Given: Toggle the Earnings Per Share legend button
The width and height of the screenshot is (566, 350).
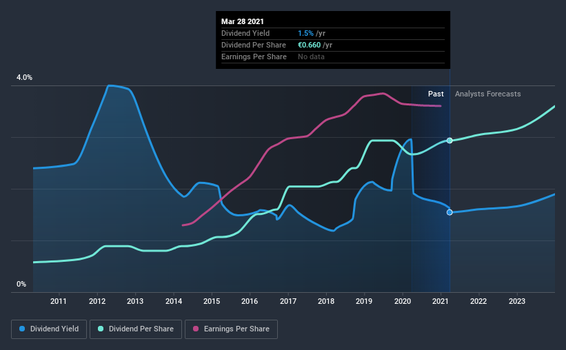Looking at the screenshot, I should click(x=231, y=329).
